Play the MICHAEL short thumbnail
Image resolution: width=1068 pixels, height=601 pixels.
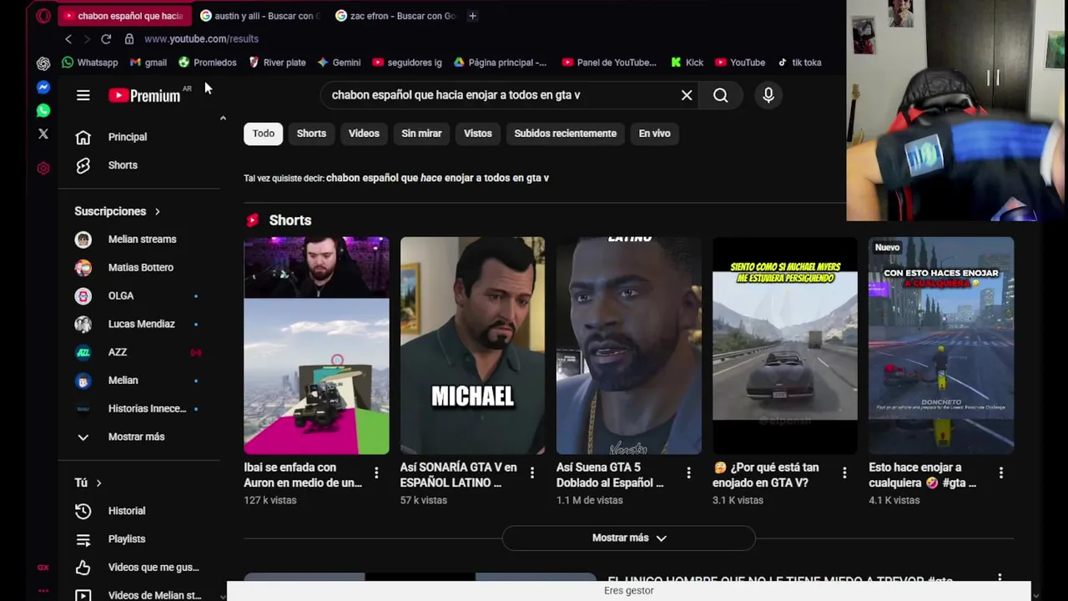[472, 346]
